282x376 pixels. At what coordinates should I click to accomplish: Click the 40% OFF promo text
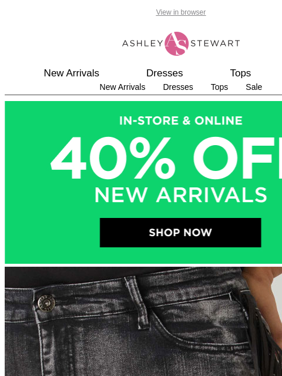pyautogui.click(x=166, y=158)
